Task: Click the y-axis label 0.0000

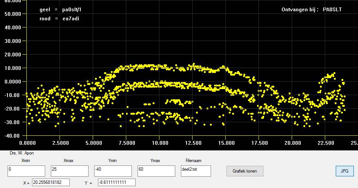Action: point(13,82)
